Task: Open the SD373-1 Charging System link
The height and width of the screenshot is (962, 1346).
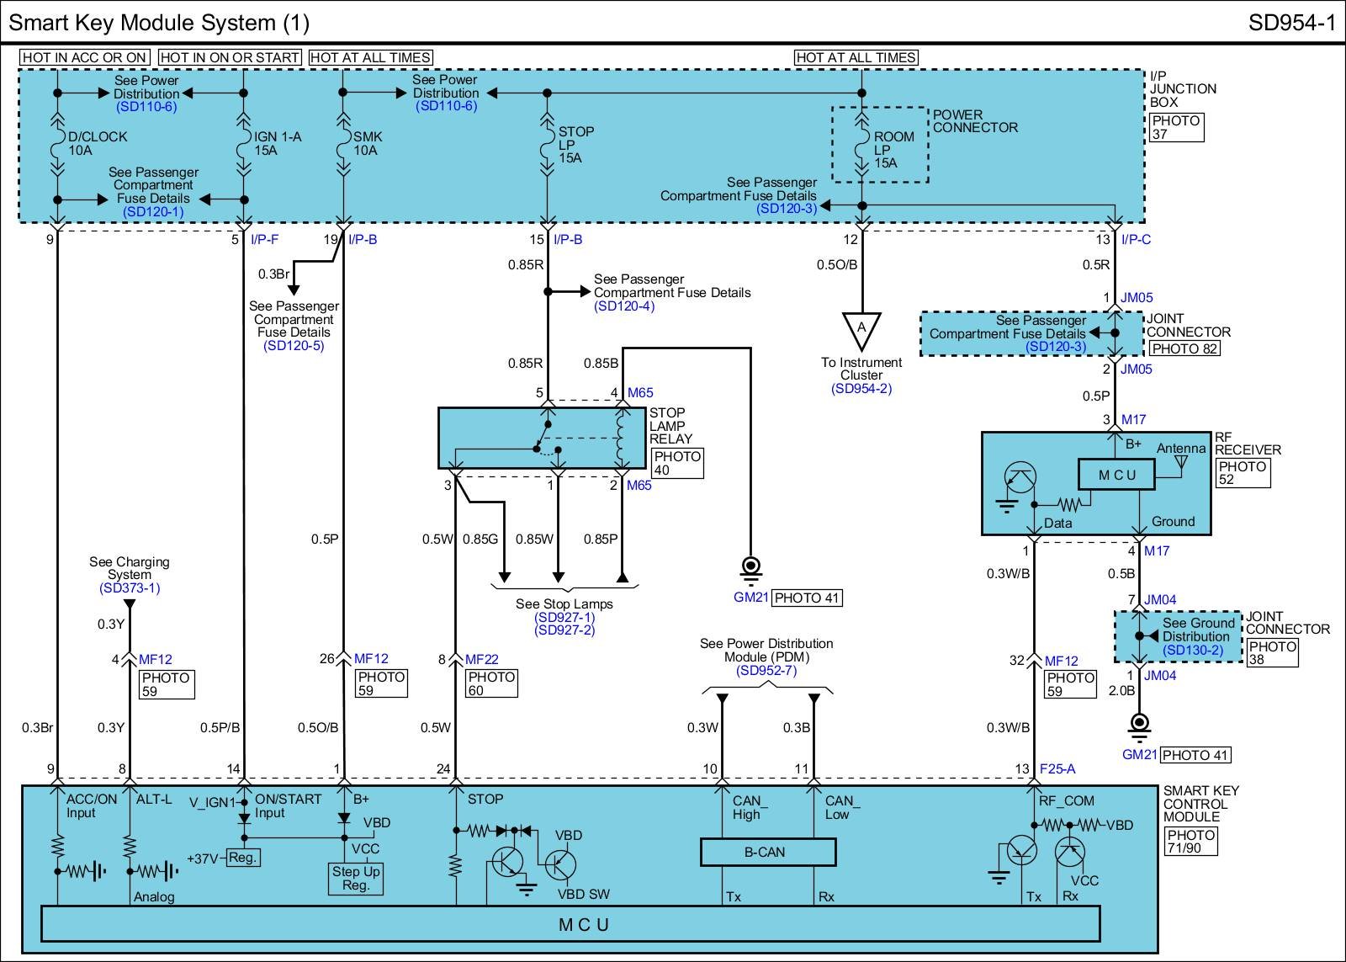Action: click(x=129, y=588)
